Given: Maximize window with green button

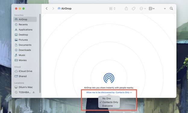Looking at the screenshot, I should [x=23, y=8].
